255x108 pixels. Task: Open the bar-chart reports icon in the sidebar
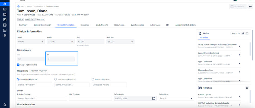(5, 30)
